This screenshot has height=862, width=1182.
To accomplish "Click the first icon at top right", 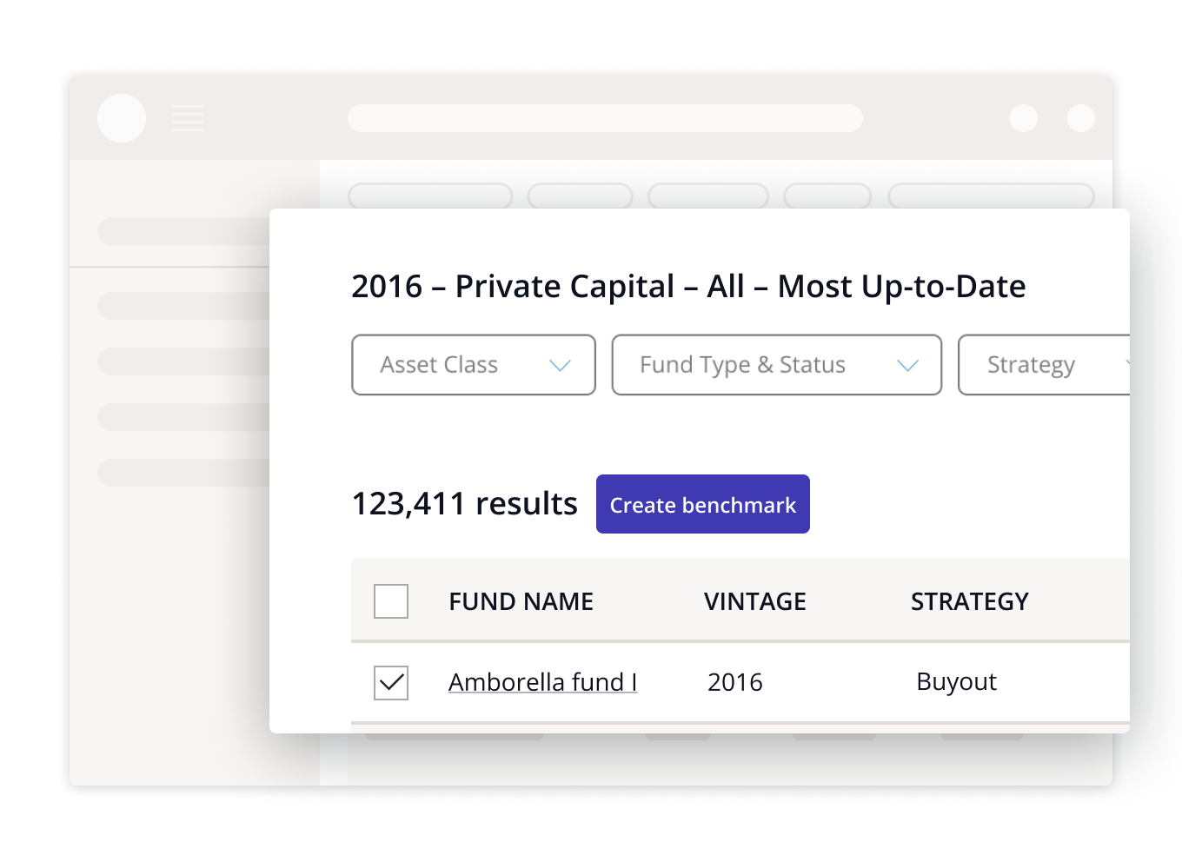I will pos(1024,119).
